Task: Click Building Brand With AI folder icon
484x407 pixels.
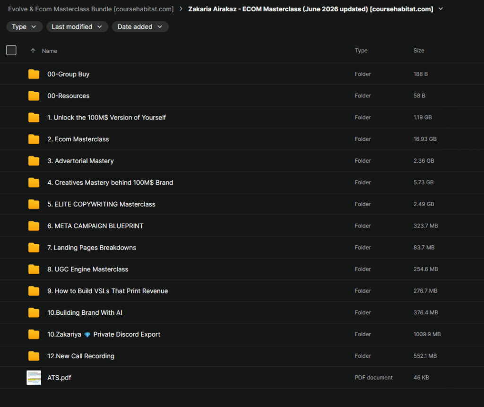Action: pyautogui.click(x=34, y=312)
